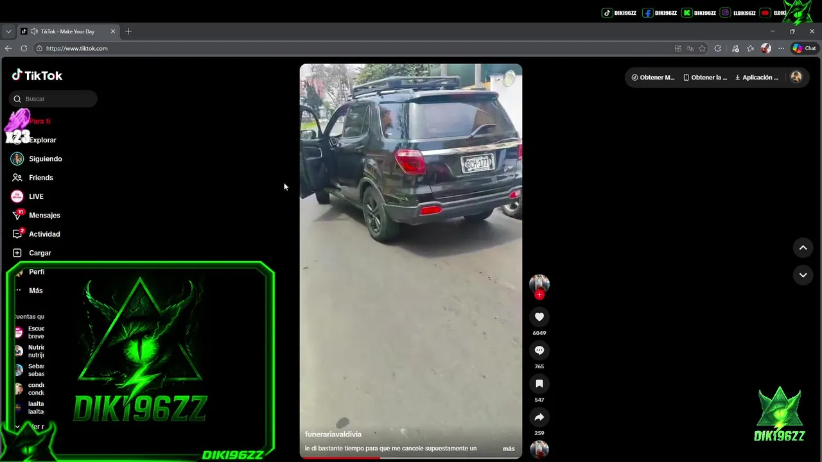The height and width of the screenshot is (462, 822).
Task: Go to previous video with up chevron
Action: click(x=803, y=247)
